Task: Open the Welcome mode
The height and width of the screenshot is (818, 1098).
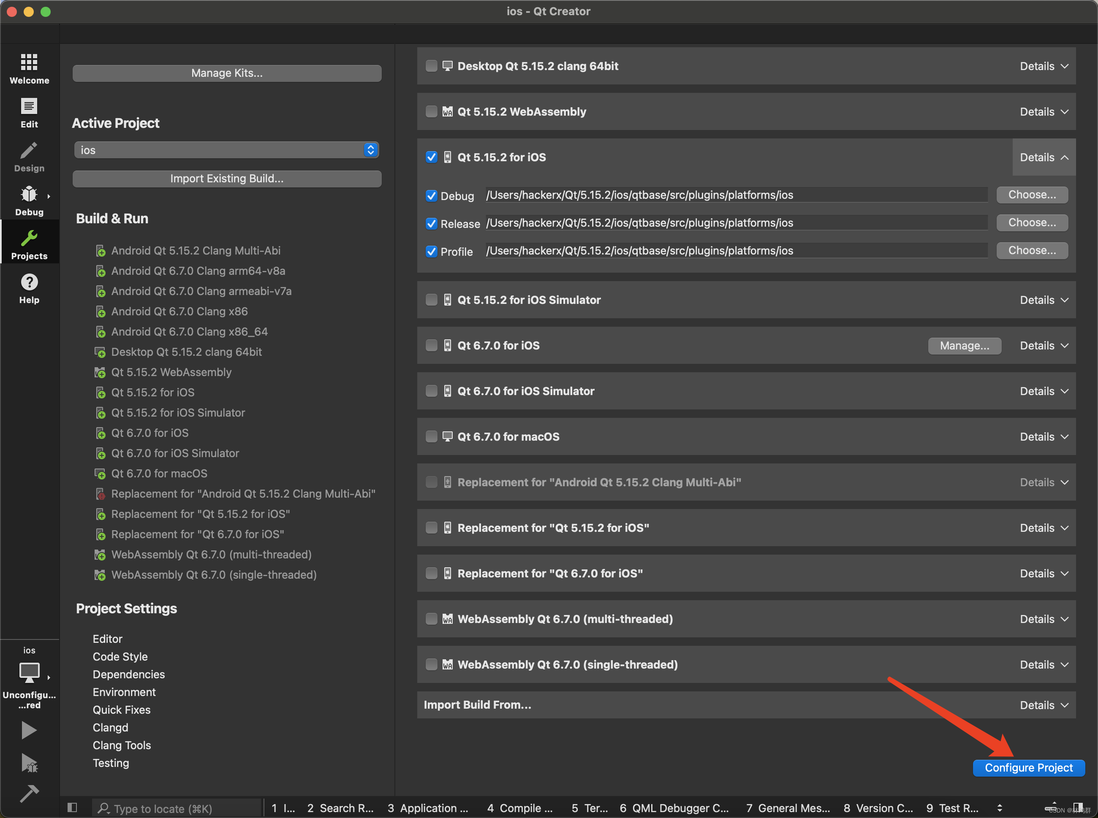Action: [x=29, y=68]
